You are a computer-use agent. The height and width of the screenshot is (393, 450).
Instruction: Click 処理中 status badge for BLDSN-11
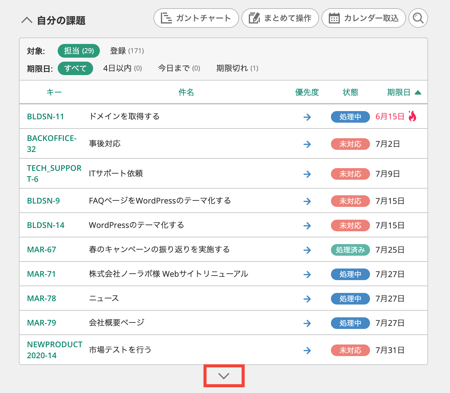pyautogui.click(x=350, y=117)
